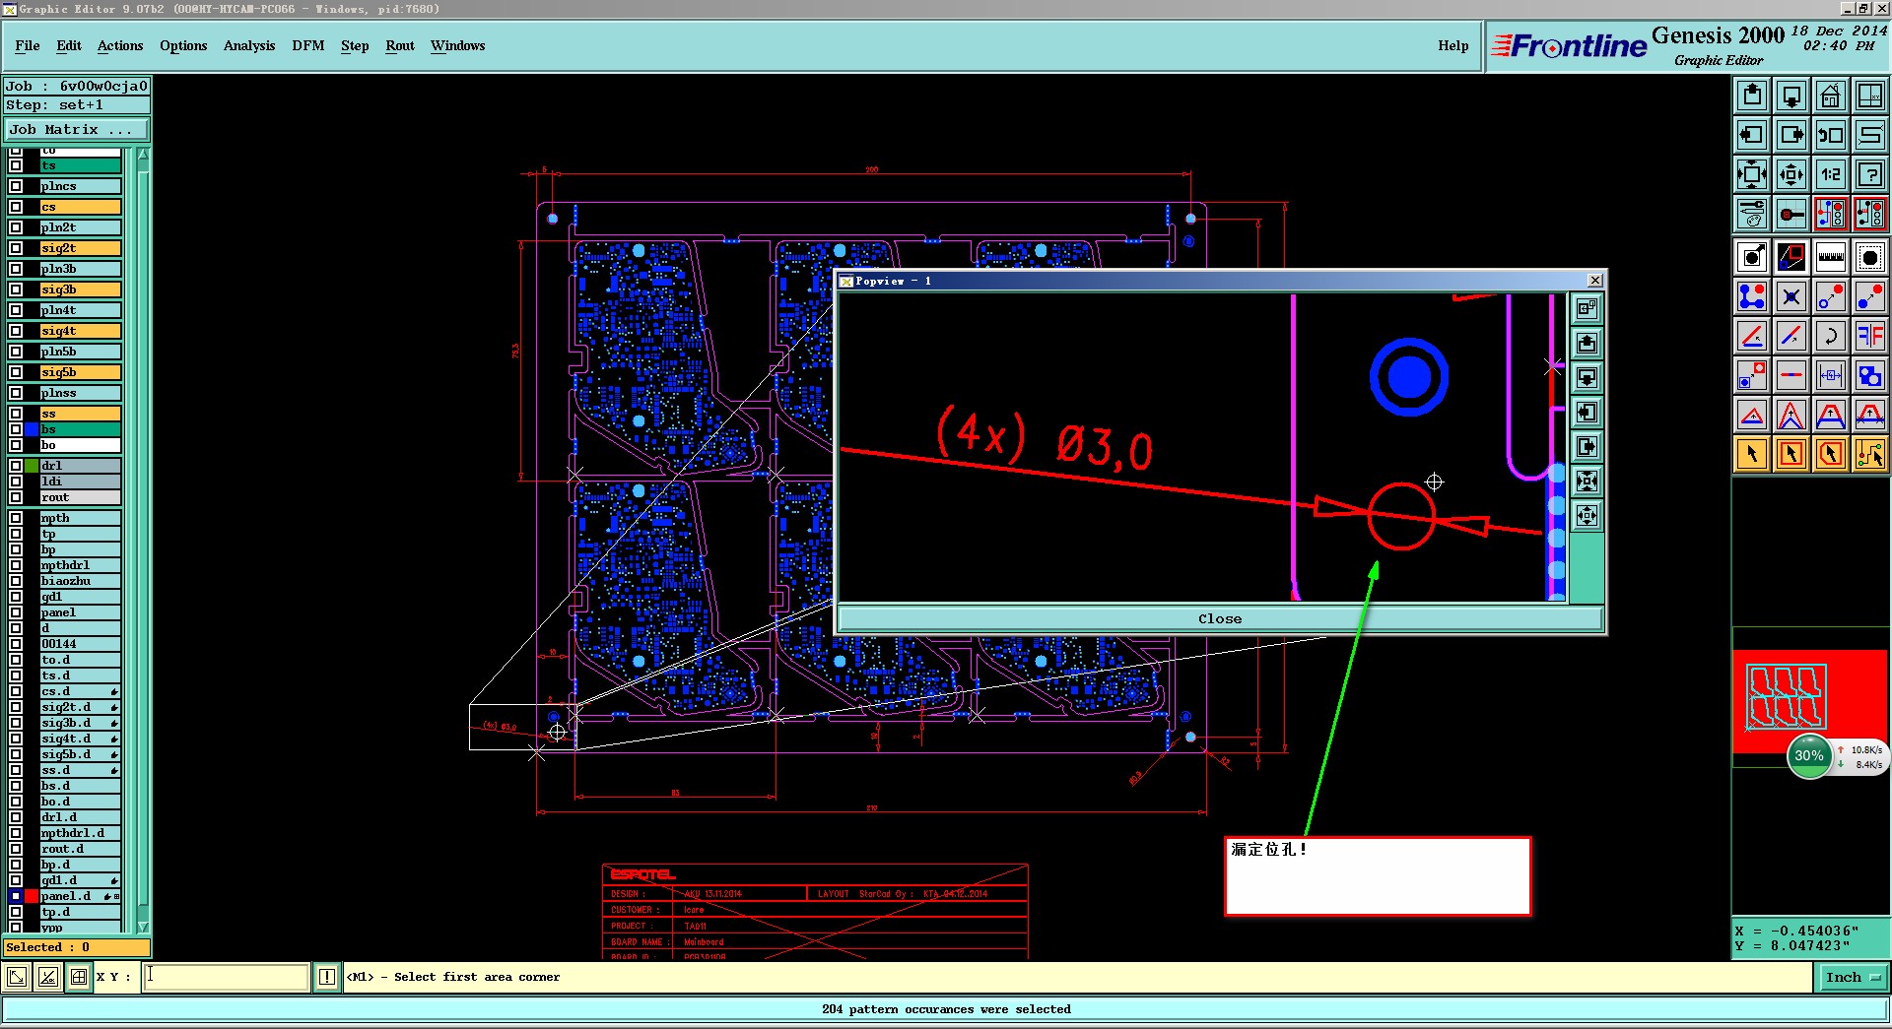
Task: Close Popview with the title bar X
Action: click(x=1595, y=281)
